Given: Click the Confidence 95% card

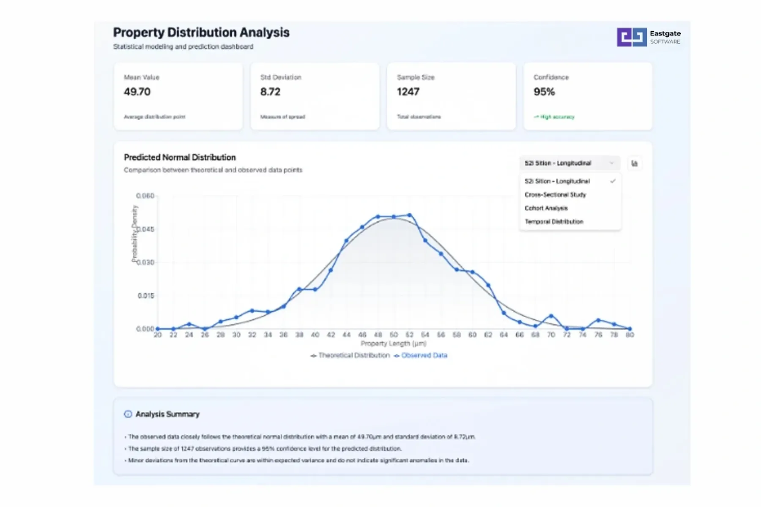Looking at the screenshot, I should tap(588, 96).
